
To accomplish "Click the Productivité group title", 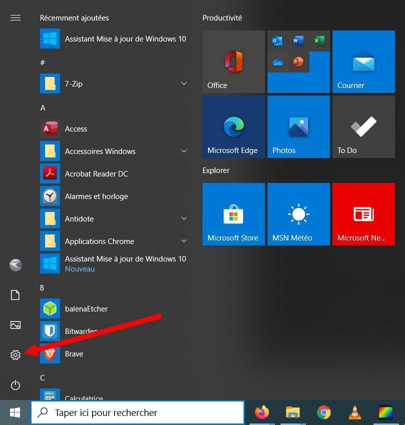I will (222, 18).
